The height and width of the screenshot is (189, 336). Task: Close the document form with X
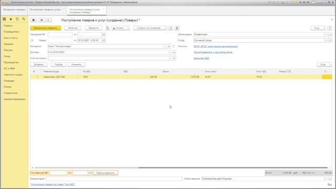point(332,19)
